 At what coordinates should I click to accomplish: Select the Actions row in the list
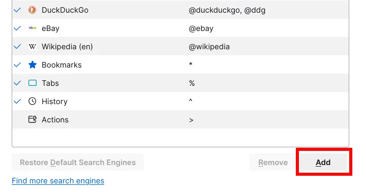[x=180, y=119]
